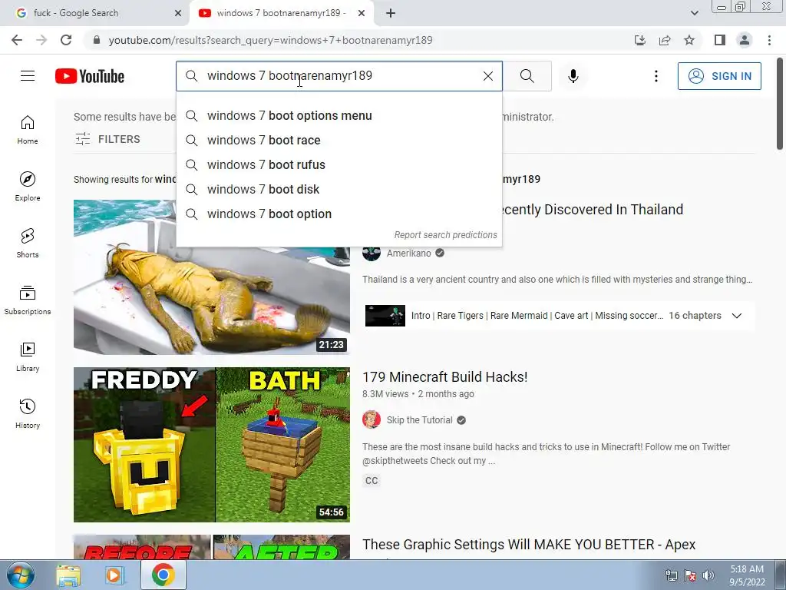Open the Minecraft Build Hacks thumbnail (54:56)
786x590 pixels.
coord(212,445)
